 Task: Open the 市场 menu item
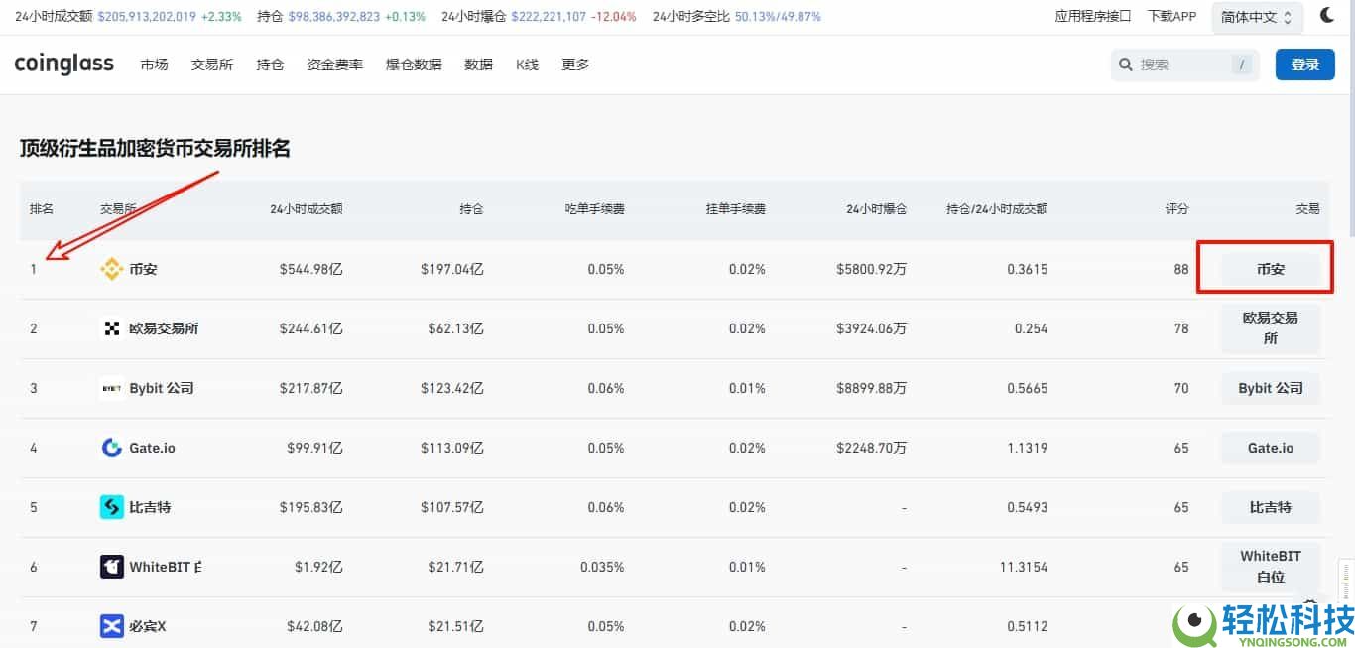[154, 64]
